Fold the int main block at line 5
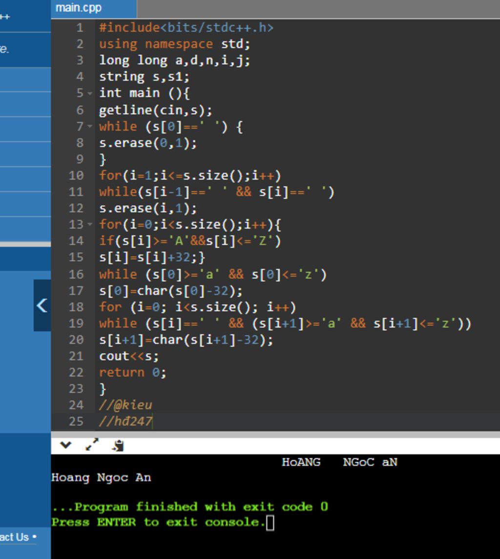The width and height of the screenshot is (500, 559). click(x=89, y=93)
